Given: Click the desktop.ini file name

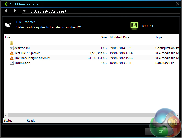Looking at the screenshot, I should pyautogui.click(x=22, y=48).
